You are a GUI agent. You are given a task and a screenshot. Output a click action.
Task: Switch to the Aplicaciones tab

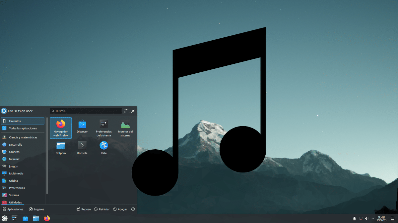(13, 209)
